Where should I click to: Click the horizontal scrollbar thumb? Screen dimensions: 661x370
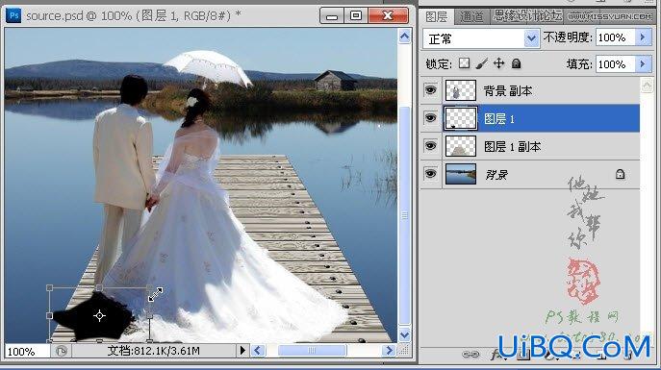click(x=312, y=350)
